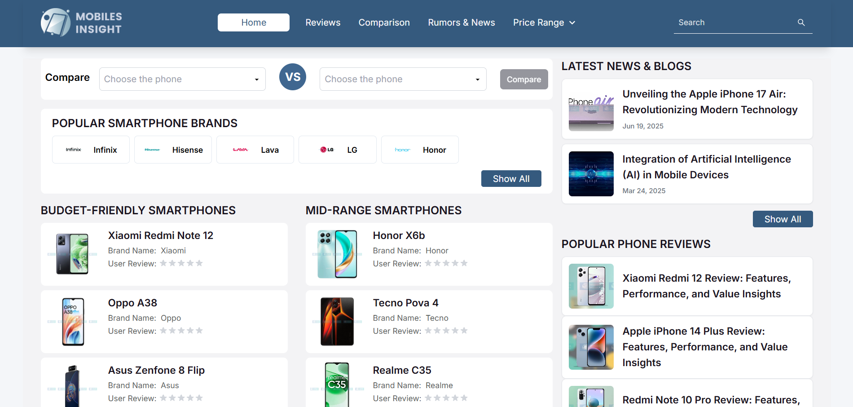This screenshot has height=407, width=853.
Task: Open Xiaomi Redmi Note 12 title
Action: 161,235
